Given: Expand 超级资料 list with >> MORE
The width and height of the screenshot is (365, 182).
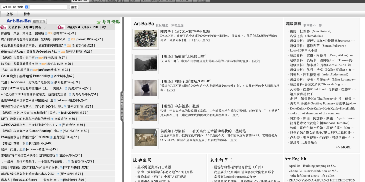Looking at the screenshot, I should [x=343, y=147].
